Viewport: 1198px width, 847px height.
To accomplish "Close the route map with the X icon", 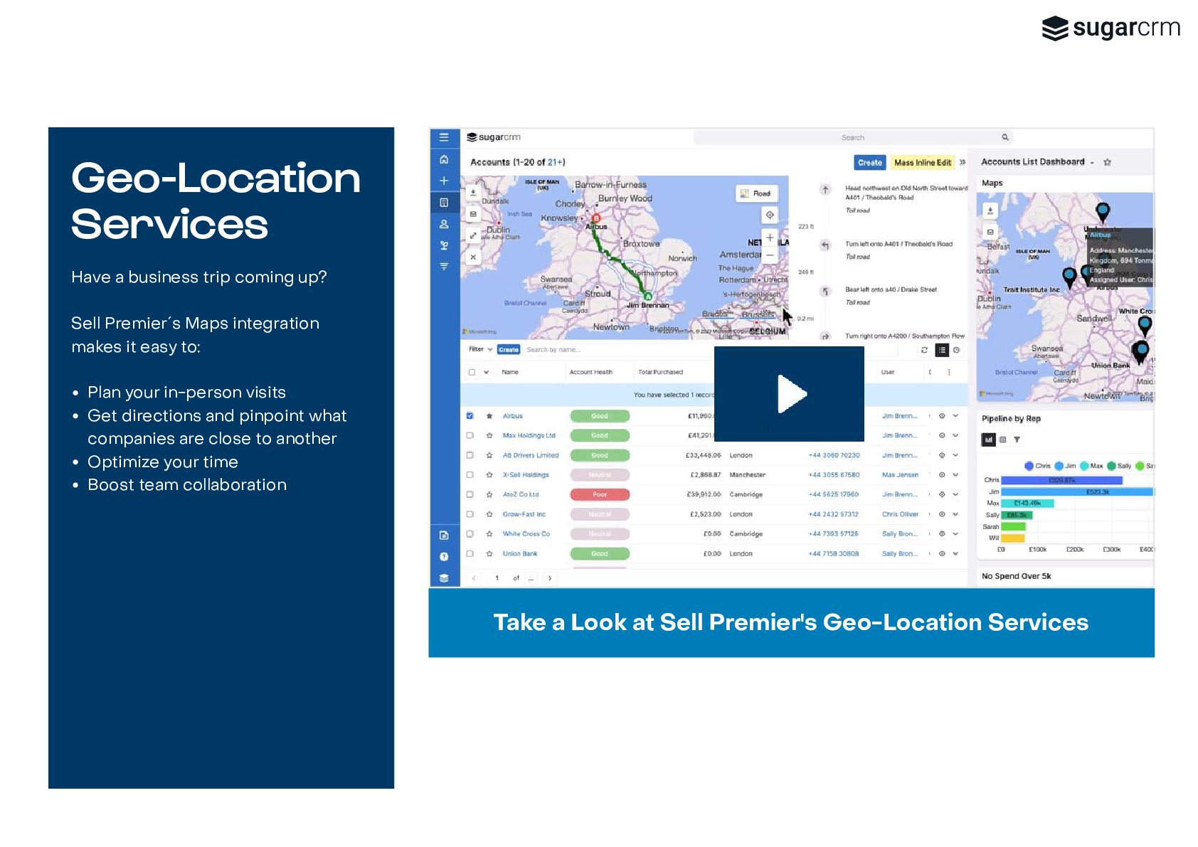I will pyautogui.click(x=473, y=257).
